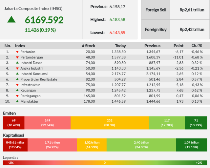Click the Infrastruktur index name
210x168 pixels.
[x=30, y=85]
